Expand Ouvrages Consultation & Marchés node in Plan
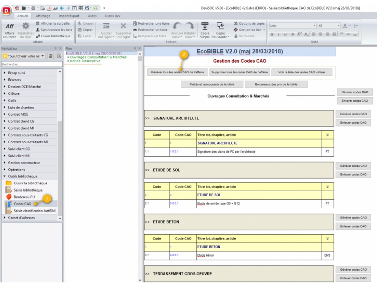This screenshot has width=377, height=287. pyautogui.click(x=68, y=57)
